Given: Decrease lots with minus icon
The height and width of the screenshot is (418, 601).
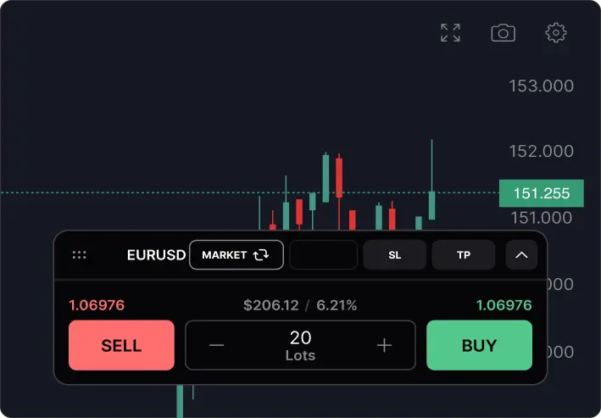Looking at the screenshot, I should coord(216,345).
